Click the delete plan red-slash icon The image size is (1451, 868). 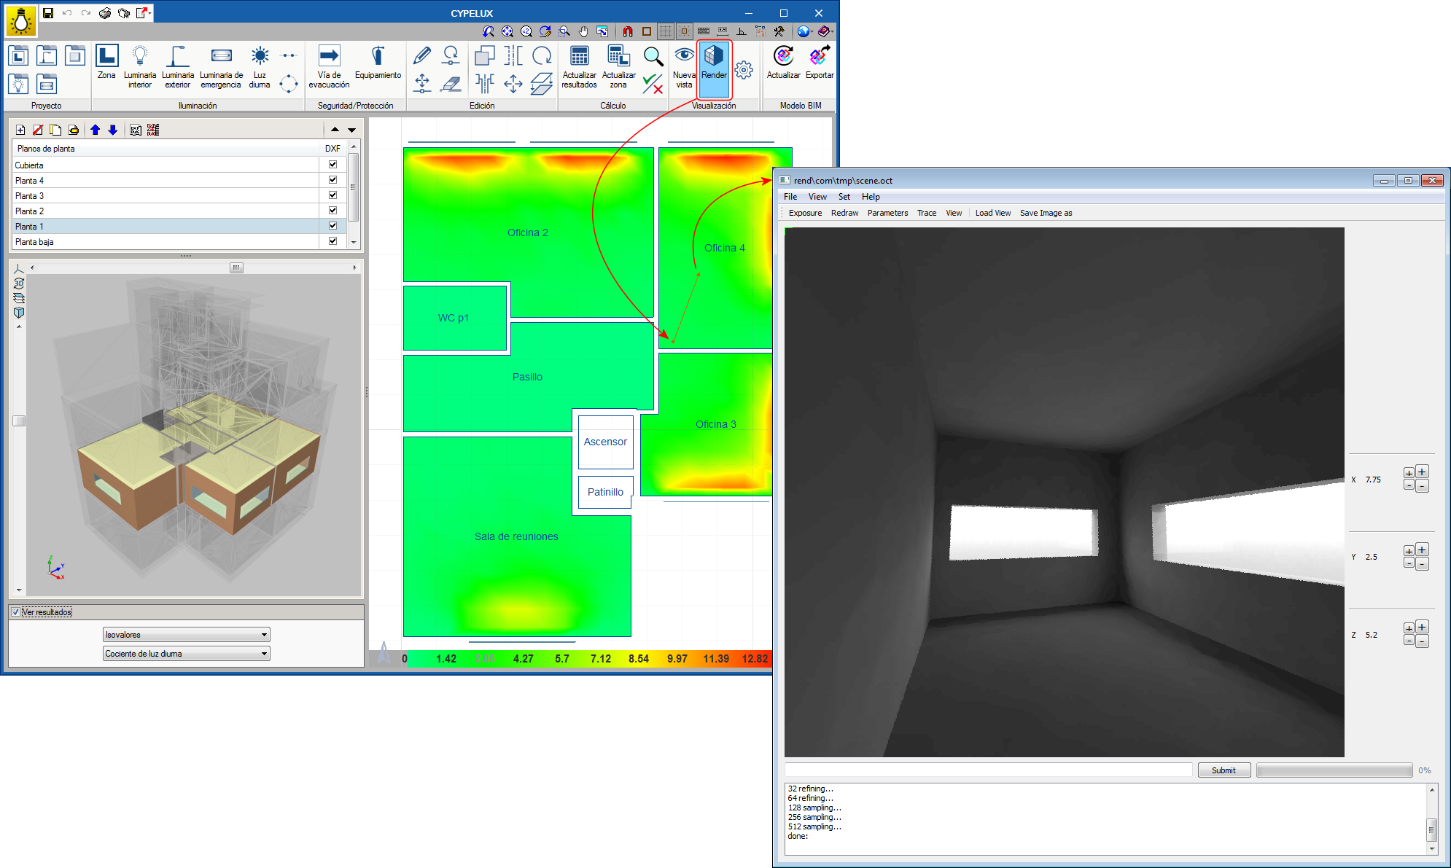pos(38,130)
